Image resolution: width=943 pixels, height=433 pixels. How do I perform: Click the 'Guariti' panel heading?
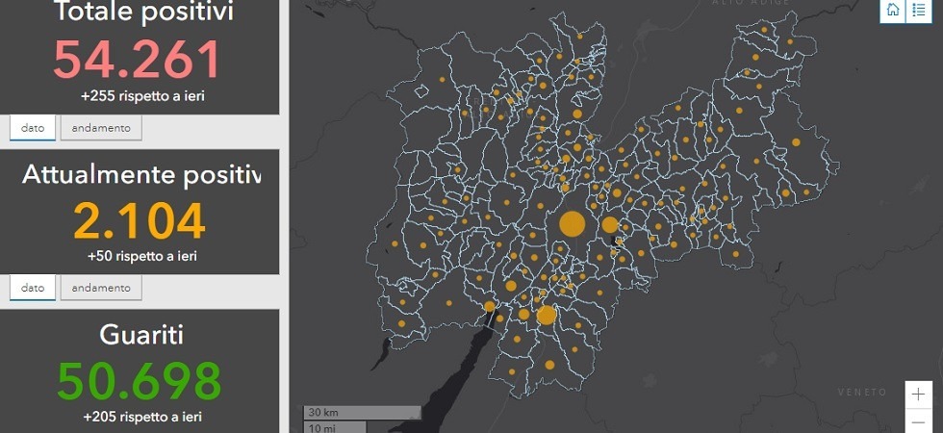pos(140,336)
